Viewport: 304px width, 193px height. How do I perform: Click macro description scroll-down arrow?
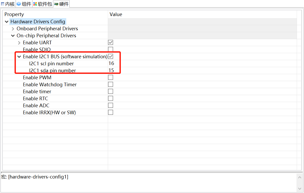300,189
